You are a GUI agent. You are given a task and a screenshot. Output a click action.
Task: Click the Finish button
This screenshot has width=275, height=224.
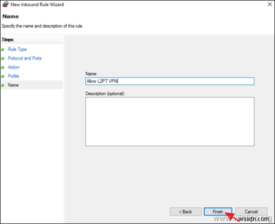pyautogui.click(x=218, y=212)
